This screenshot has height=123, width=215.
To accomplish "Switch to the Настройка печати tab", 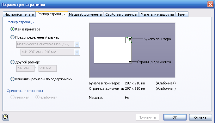I will pos(19,14).
